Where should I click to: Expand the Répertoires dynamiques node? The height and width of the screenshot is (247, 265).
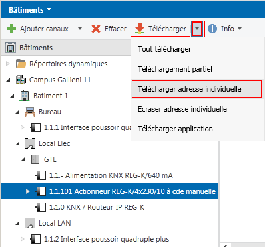(x=8, y=64)
